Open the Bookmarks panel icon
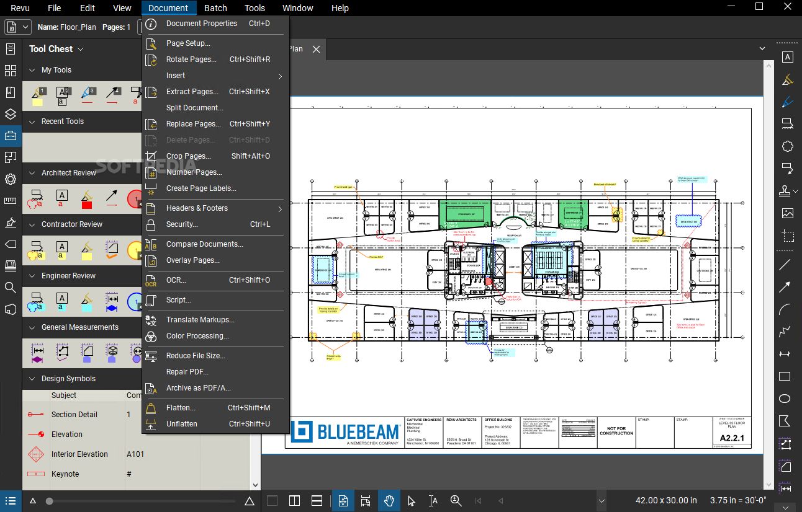The width and height of the screenshot is (802, 512). (x=11, y=92)
